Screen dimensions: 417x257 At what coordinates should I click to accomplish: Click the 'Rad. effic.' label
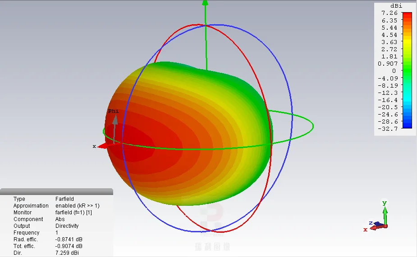click(26, 239)
